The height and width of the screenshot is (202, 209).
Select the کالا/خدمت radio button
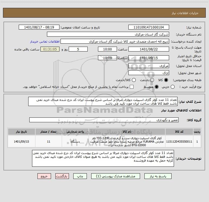(134, 80)
